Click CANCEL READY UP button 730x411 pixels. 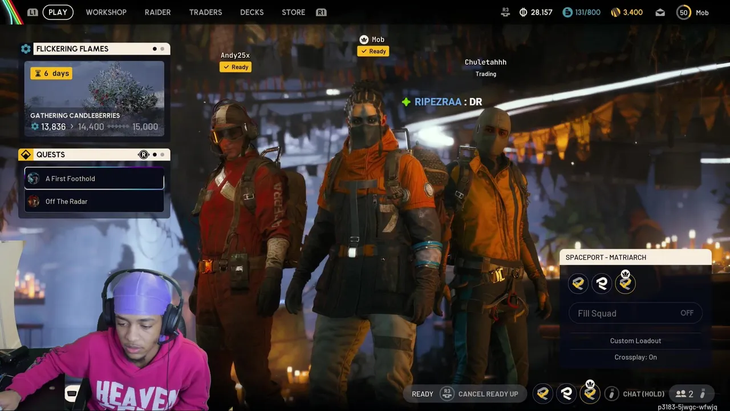[x=488, y=394]
